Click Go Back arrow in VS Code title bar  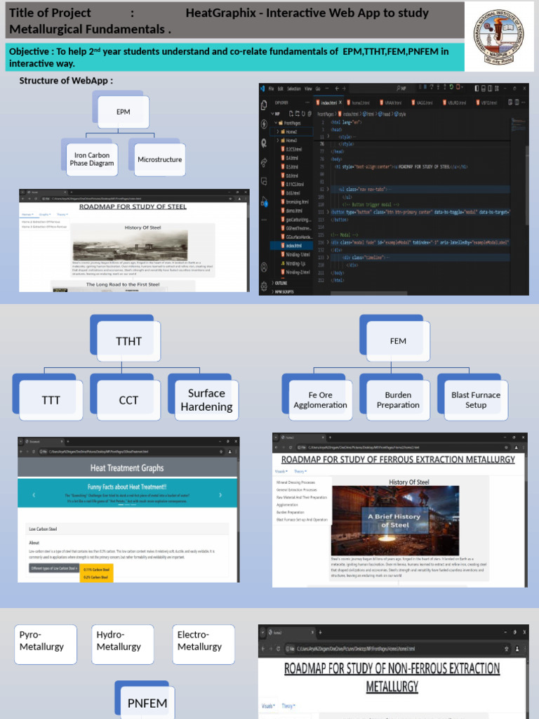[337, 88]
